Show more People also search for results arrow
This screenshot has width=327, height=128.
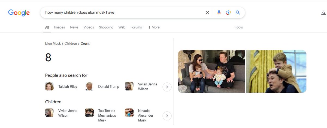pos(167,87)
